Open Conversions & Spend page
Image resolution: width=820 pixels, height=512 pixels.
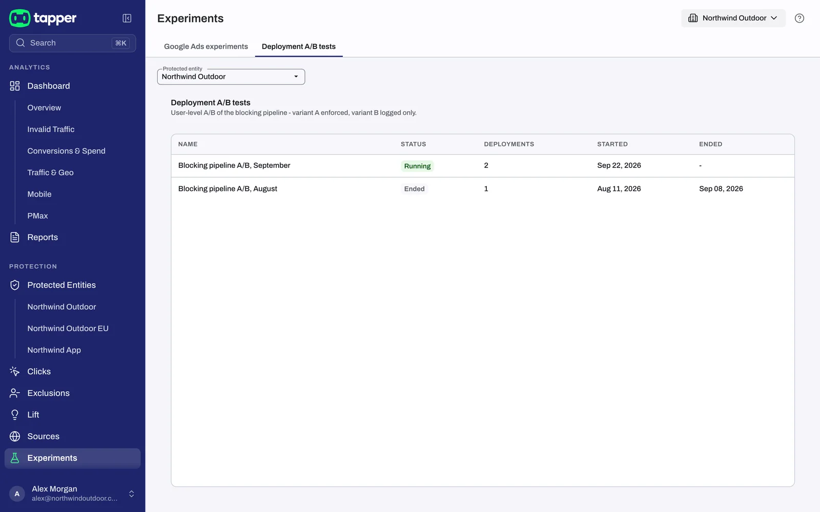(66, 151)
